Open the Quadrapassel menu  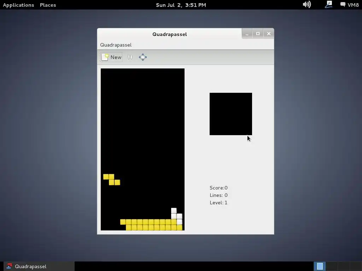click(116, 45)
